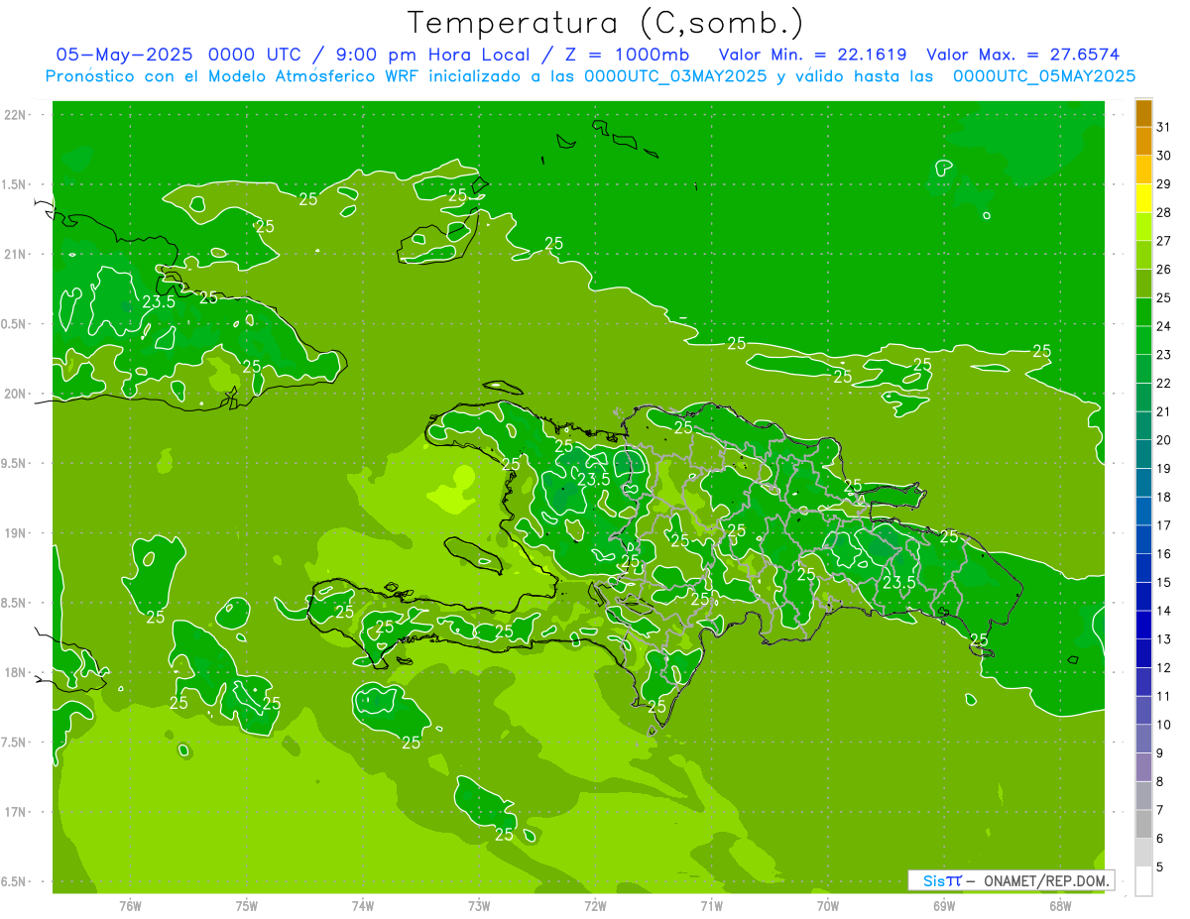Click the longitude axis label '68W'
This screenshot has width=1190, height=919.
tap(1060, 904)
